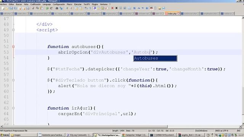Open Replace with the toolbar icon
Viewport: 244px width, 137px height.
tap(61, 8)
